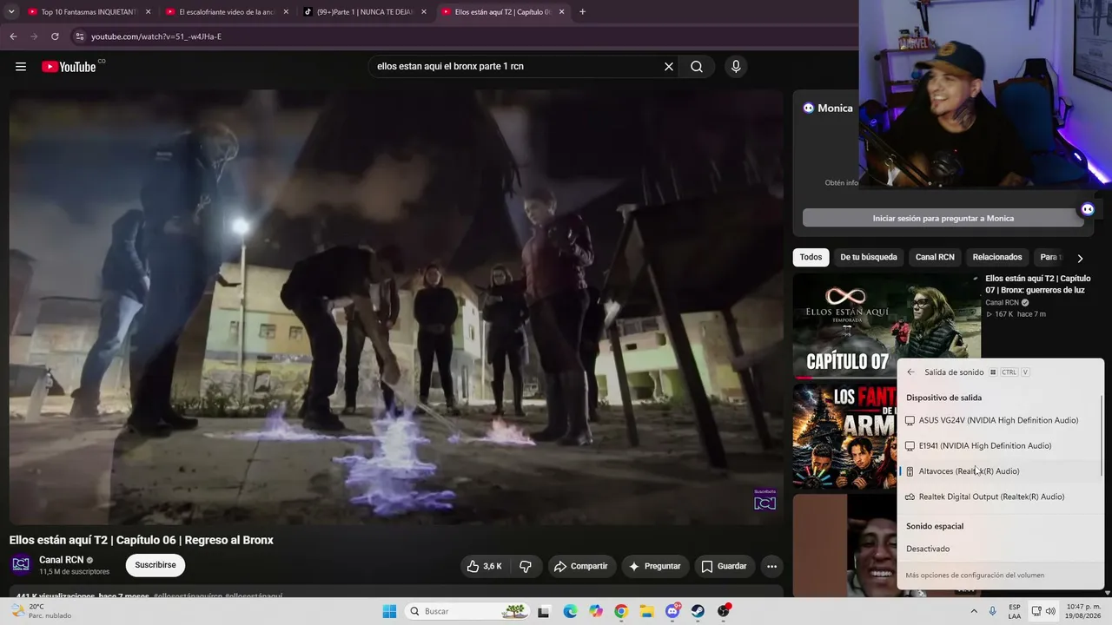Open Steam from the taskbar

[698, 611]
